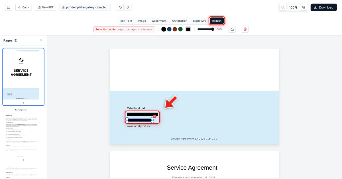Select the Redact tab
The width and height of the screenshot is (342, 179).
[217, 21]
